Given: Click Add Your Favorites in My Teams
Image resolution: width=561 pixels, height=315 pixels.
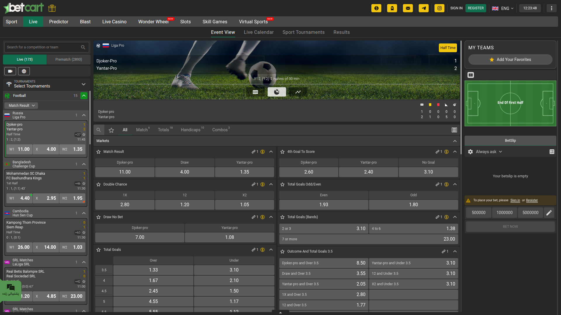Looking at the screenshot, I should click(510, 60).
